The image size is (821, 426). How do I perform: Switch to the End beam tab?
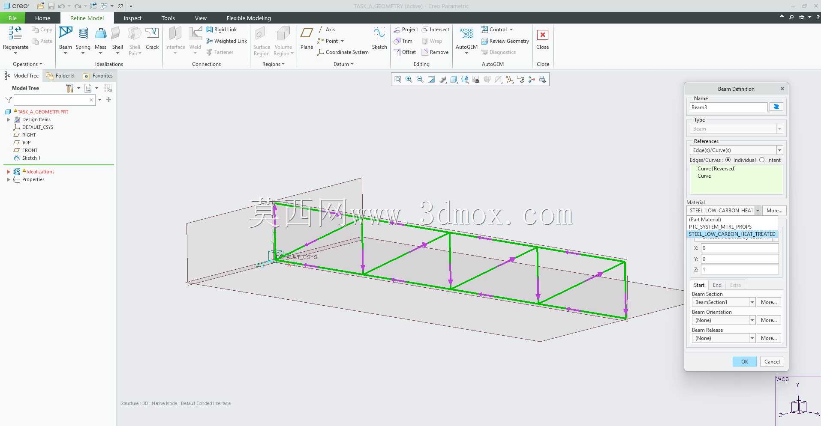(717, 285)
